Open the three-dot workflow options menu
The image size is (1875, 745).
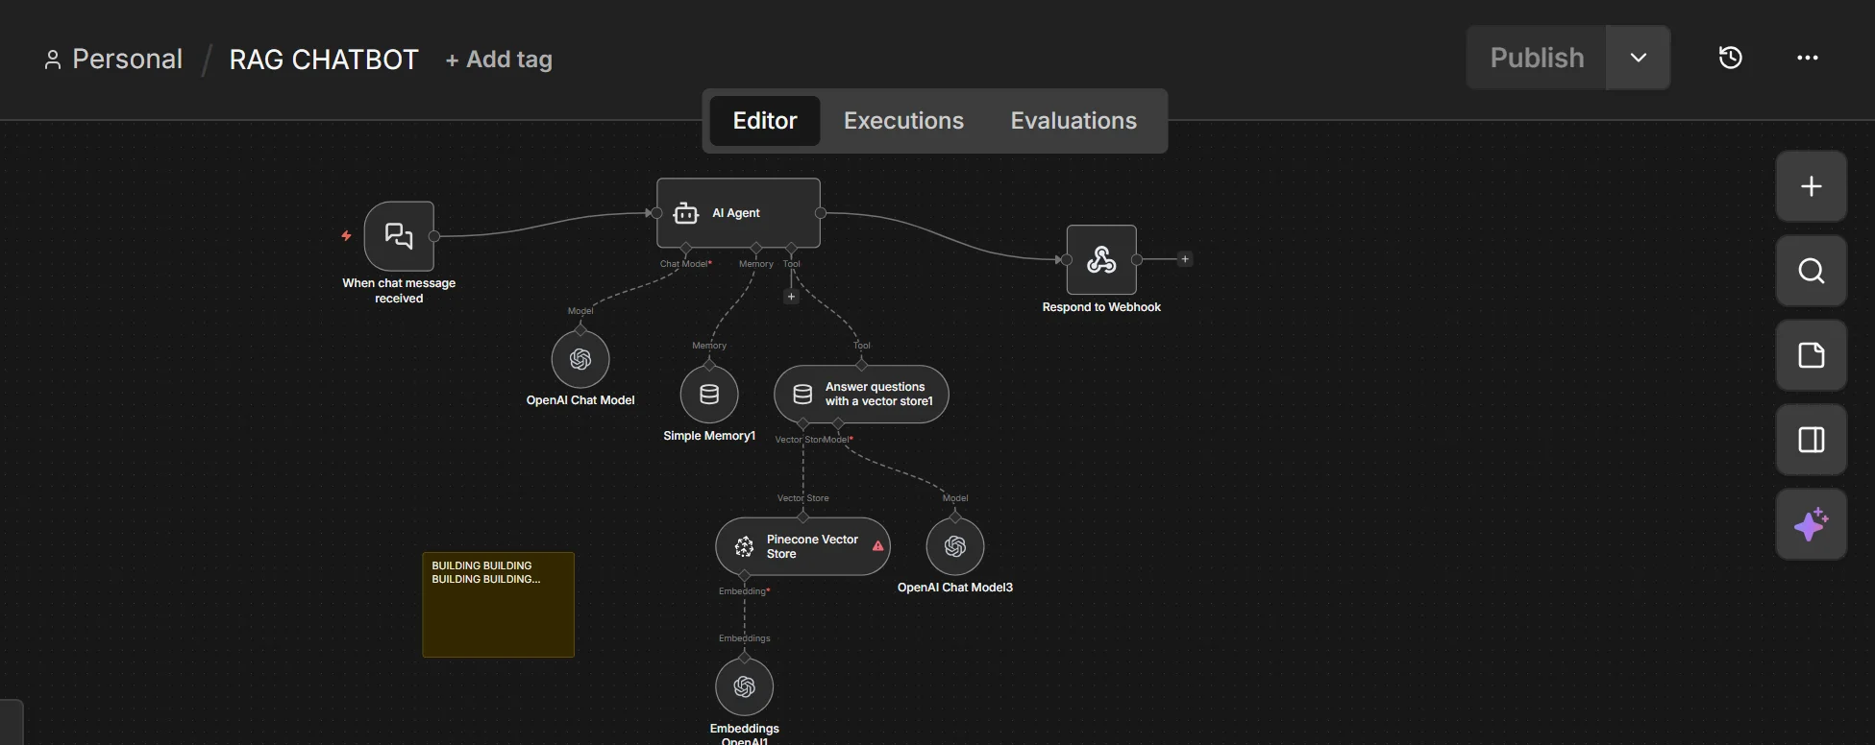point(1807,58)
